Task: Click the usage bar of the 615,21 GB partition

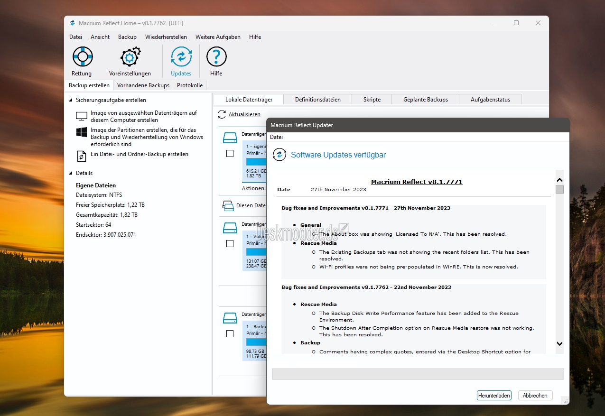Action: point(256,162)
